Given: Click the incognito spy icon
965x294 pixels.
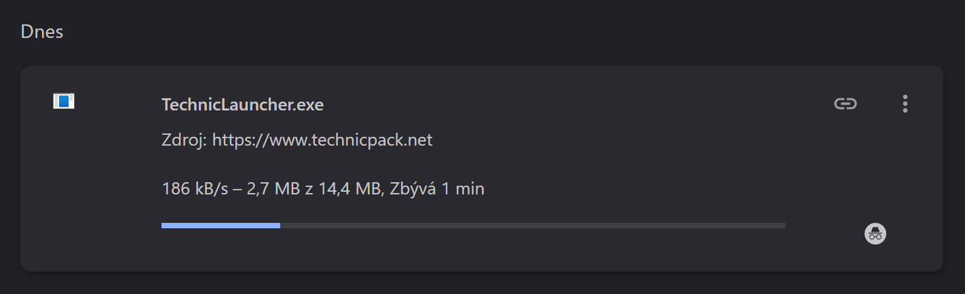Looking at the screenshot, I should (x=875, y=233).
